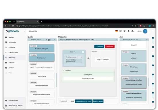Collapse the sidebar next to fy.gateway logo
Screen dimensions: 158x110
(x=24, y=31)
